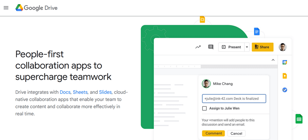
Task: Open the activity trend arrow icon
Action: coord(198,47)
